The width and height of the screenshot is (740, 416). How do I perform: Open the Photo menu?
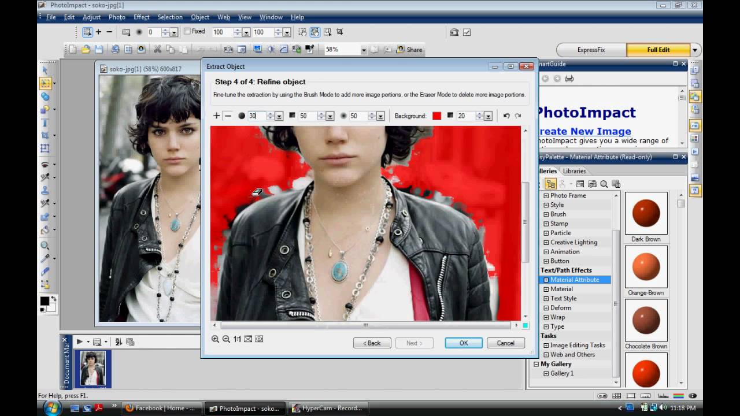pyautogui.click(x=117, y=17)
